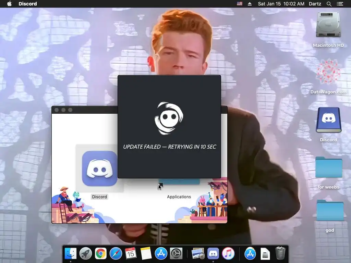Open iTunes music icon in Dock
The image size is (351, 263).
[228, 253]
